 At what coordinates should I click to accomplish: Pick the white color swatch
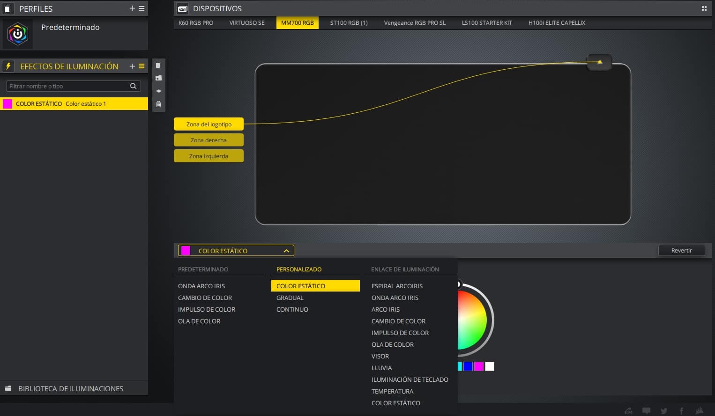coord(489,366)
